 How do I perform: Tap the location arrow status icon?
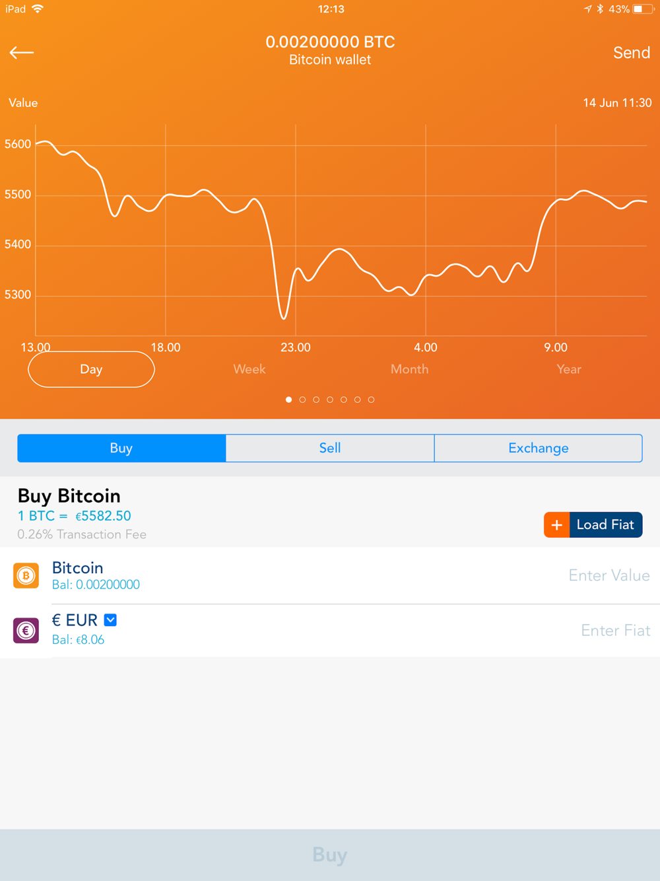[587, 9]
